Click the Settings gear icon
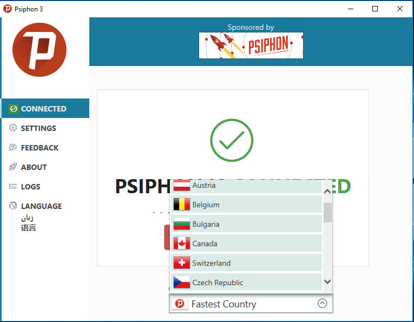 [x=12, y=128]
